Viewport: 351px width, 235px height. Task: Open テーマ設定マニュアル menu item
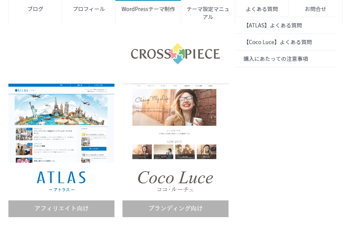(208, 13)
